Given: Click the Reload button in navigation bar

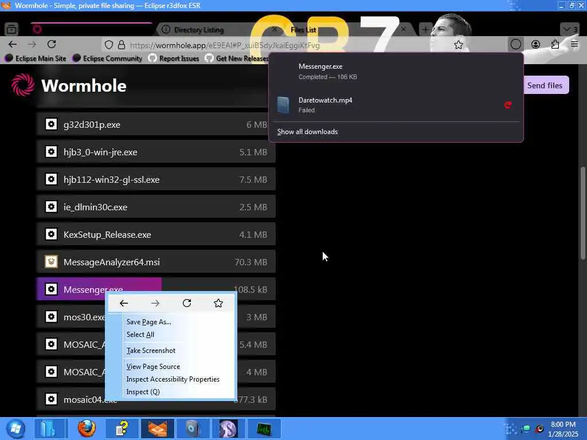Looking at the screenshot, I should click(52, 45).
